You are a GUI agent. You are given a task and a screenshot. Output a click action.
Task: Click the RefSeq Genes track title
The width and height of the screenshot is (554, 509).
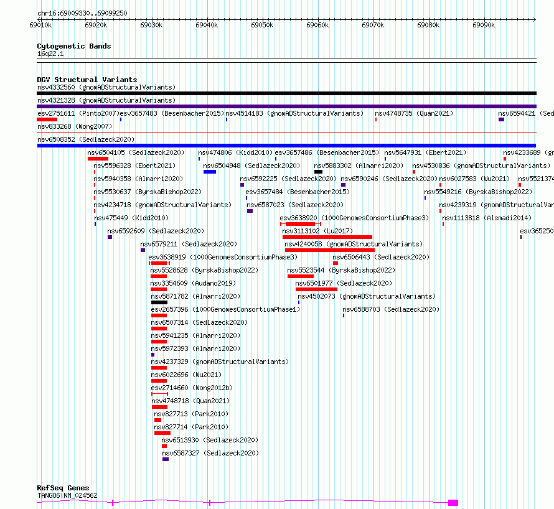pos(63,488)
